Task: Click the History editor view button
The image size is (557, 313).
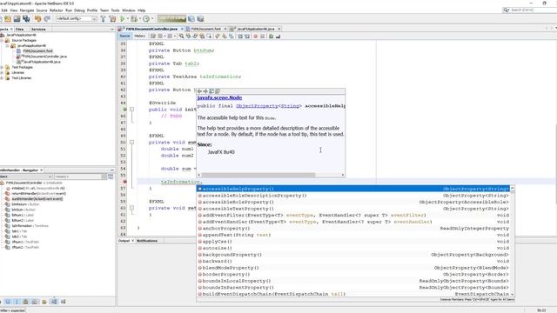Action: point(139,36)
